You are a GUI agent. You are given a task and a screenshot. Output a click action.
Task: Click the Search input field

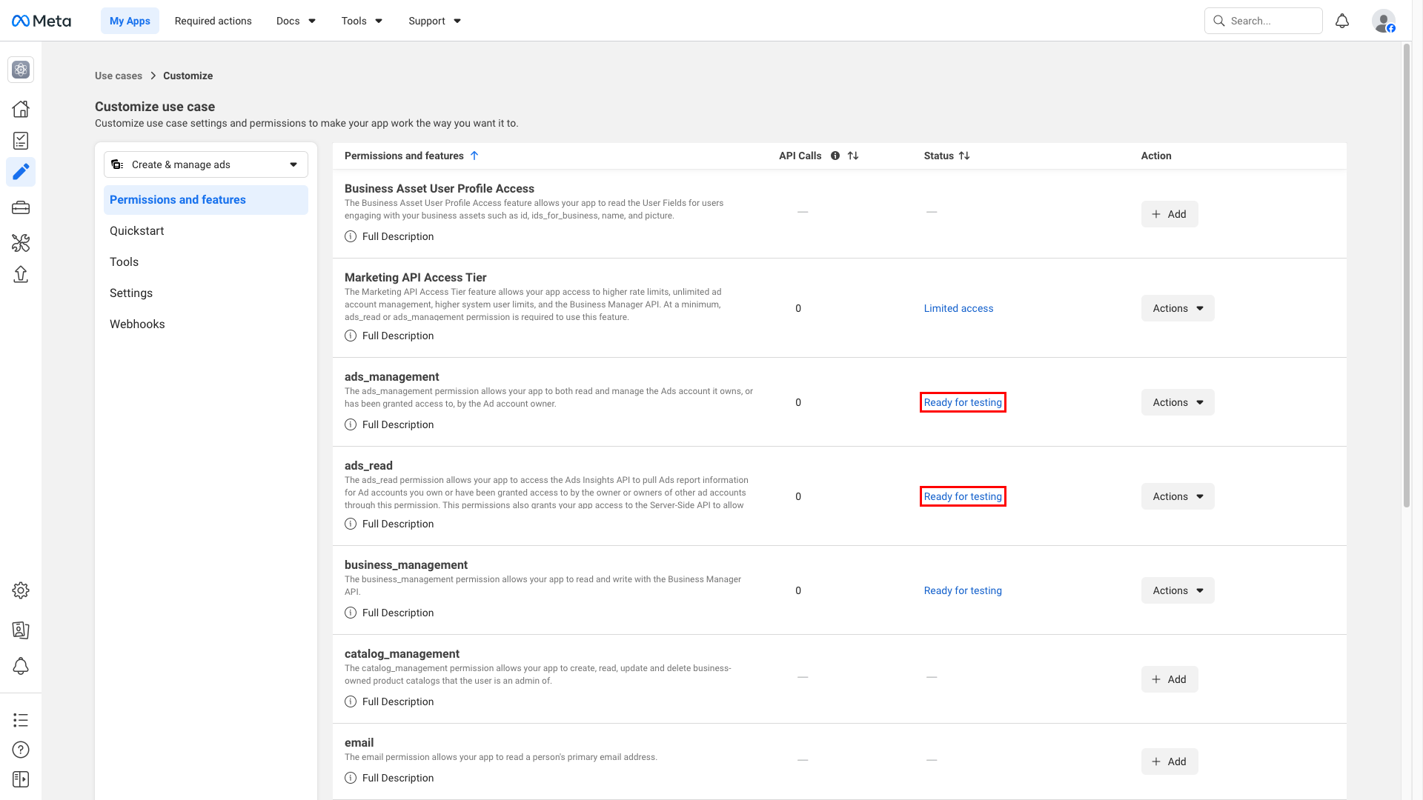1264,21
